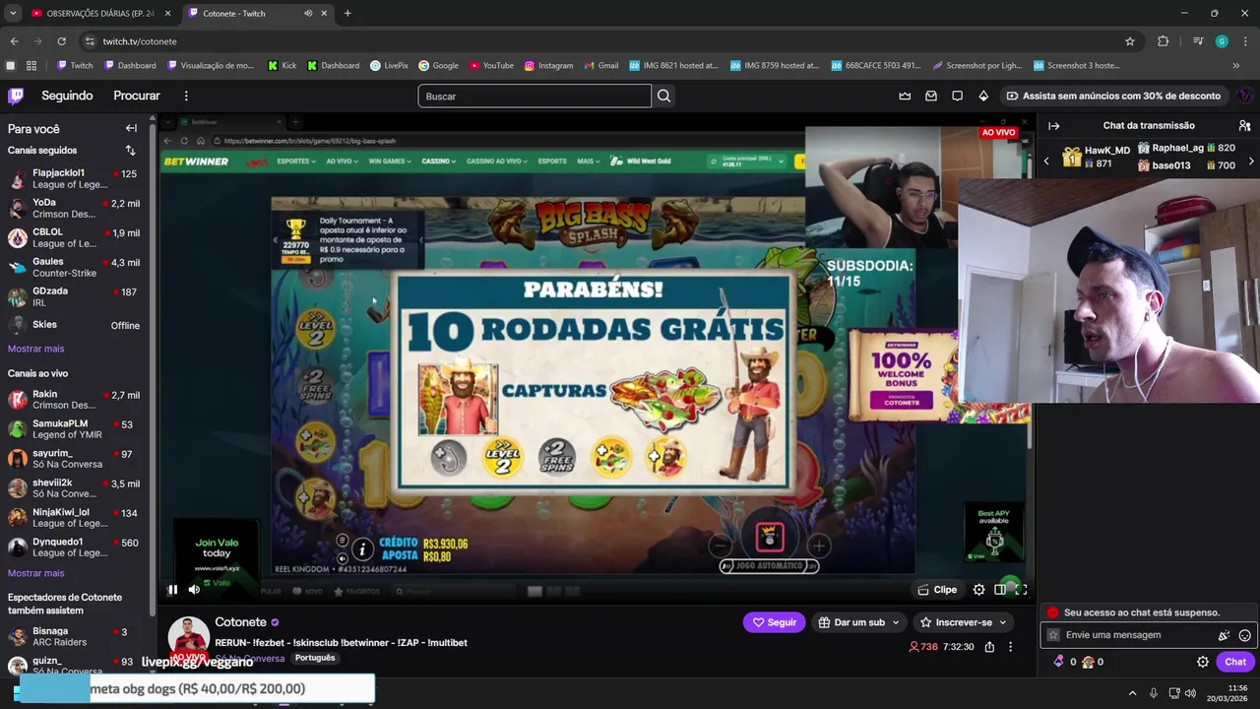
Task: Create a clip with Clipe button
Action: (937, 590)
